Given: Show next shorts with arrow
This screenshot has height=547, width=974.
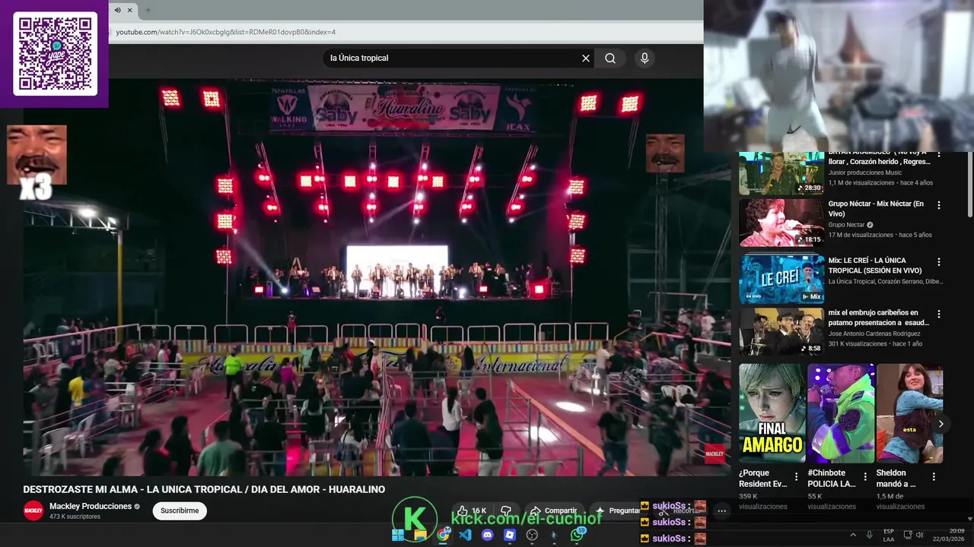Looking at the screenshot, I should click(941, 424).
